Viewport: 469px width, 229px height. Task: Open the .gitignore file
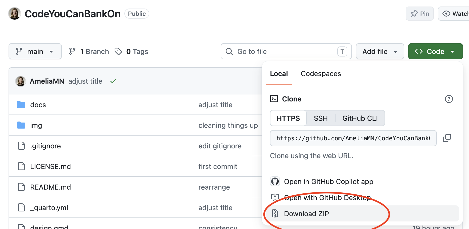click(45, 146)
